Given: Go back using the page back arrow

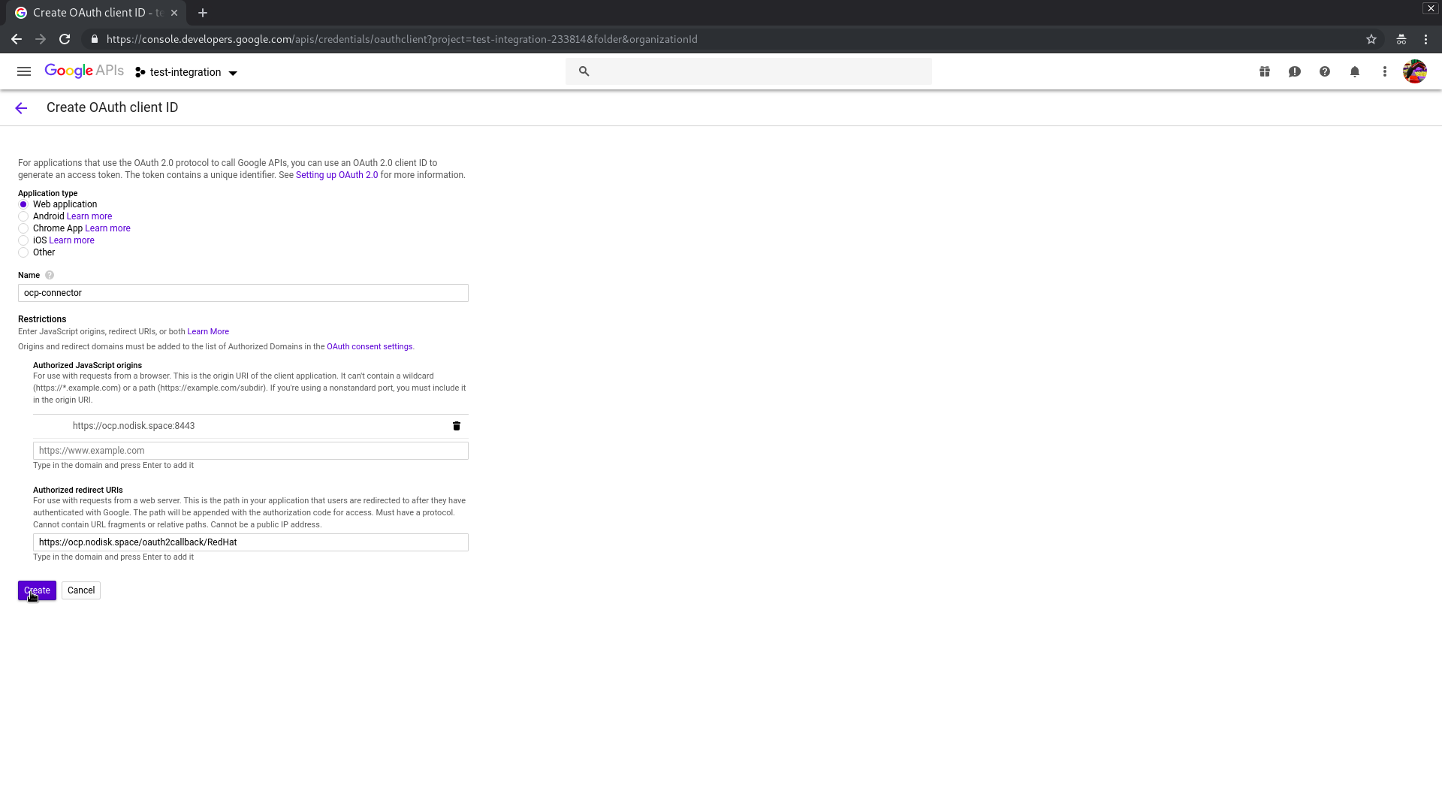Looking at the screenshot, I should [x=21, y=108].
